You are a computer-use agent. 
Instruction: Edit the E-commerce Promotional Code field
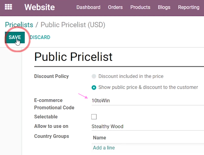click(148, 101)
